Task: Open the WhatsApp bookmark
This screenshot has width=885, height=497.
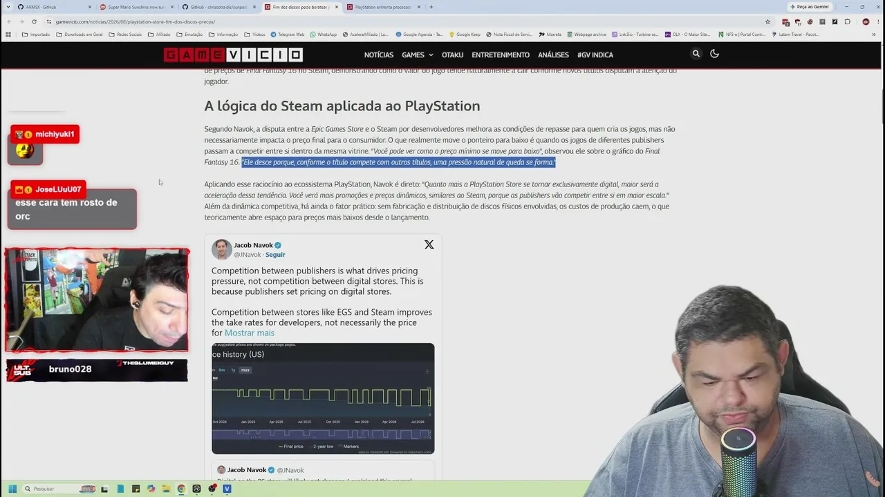Action: (x=323, y=34)
